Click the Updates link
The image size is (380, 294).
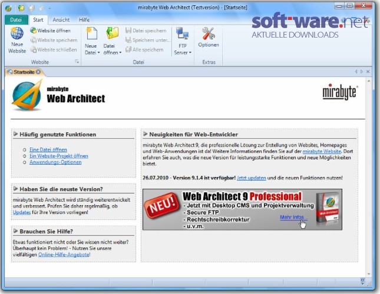[x=22, y=212]
